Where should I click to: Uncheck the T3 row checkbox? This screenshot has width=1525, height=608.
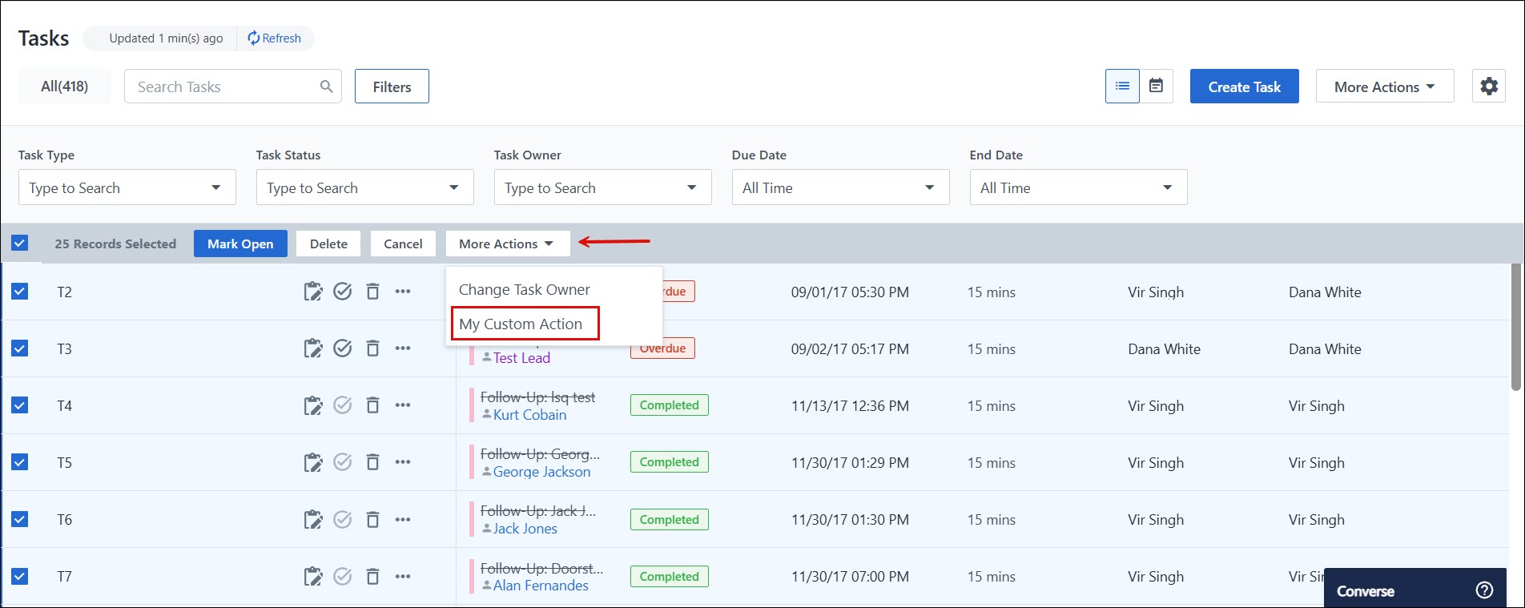coord(20,348)
